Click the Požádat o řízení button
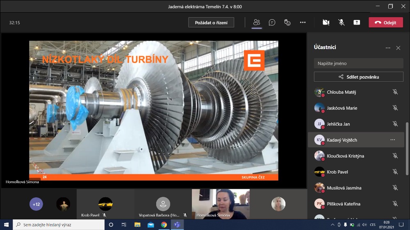This screenshot has width=410, height=230. coord(211,23)
